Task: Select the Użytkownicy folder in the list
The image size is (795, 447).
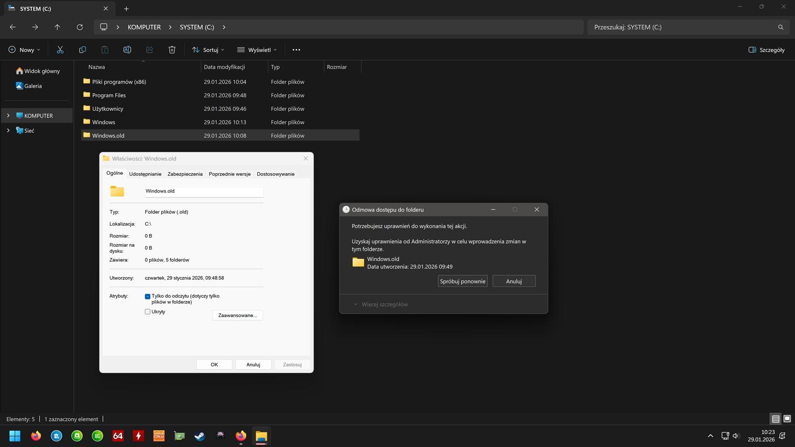Action: pos(108,109)
